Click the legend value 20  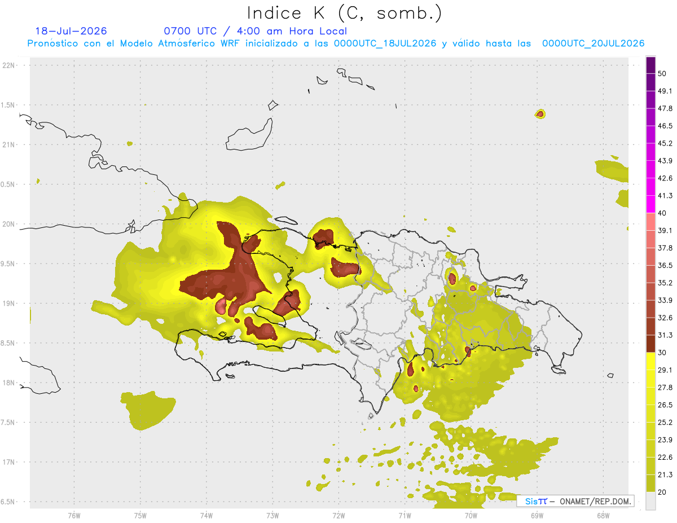pos(663,492)
